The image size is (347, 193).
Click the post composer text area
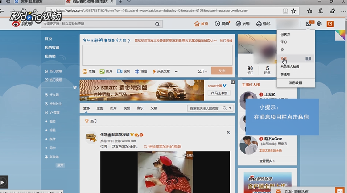coord(157,55)
